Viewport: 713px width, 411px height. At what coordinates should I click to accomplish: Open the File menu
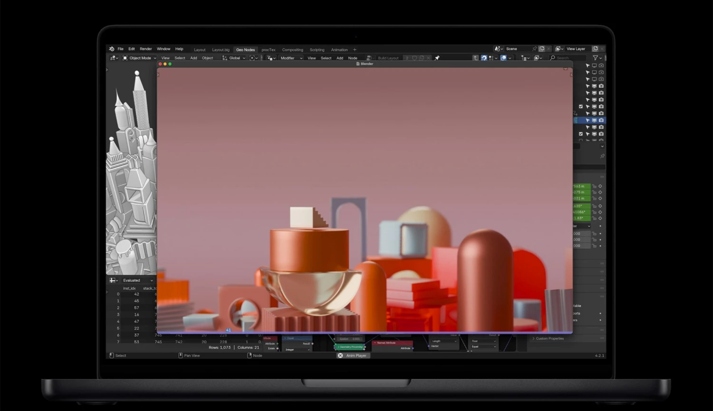pyautogui.click(x=121, y=49)
